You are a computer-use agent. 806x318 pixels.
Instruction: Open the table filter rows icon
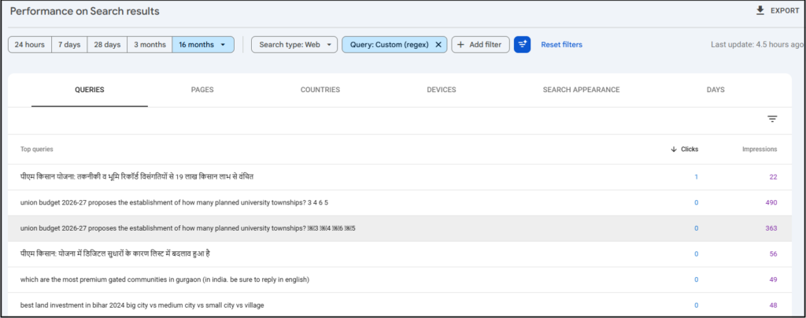[772, 119]
